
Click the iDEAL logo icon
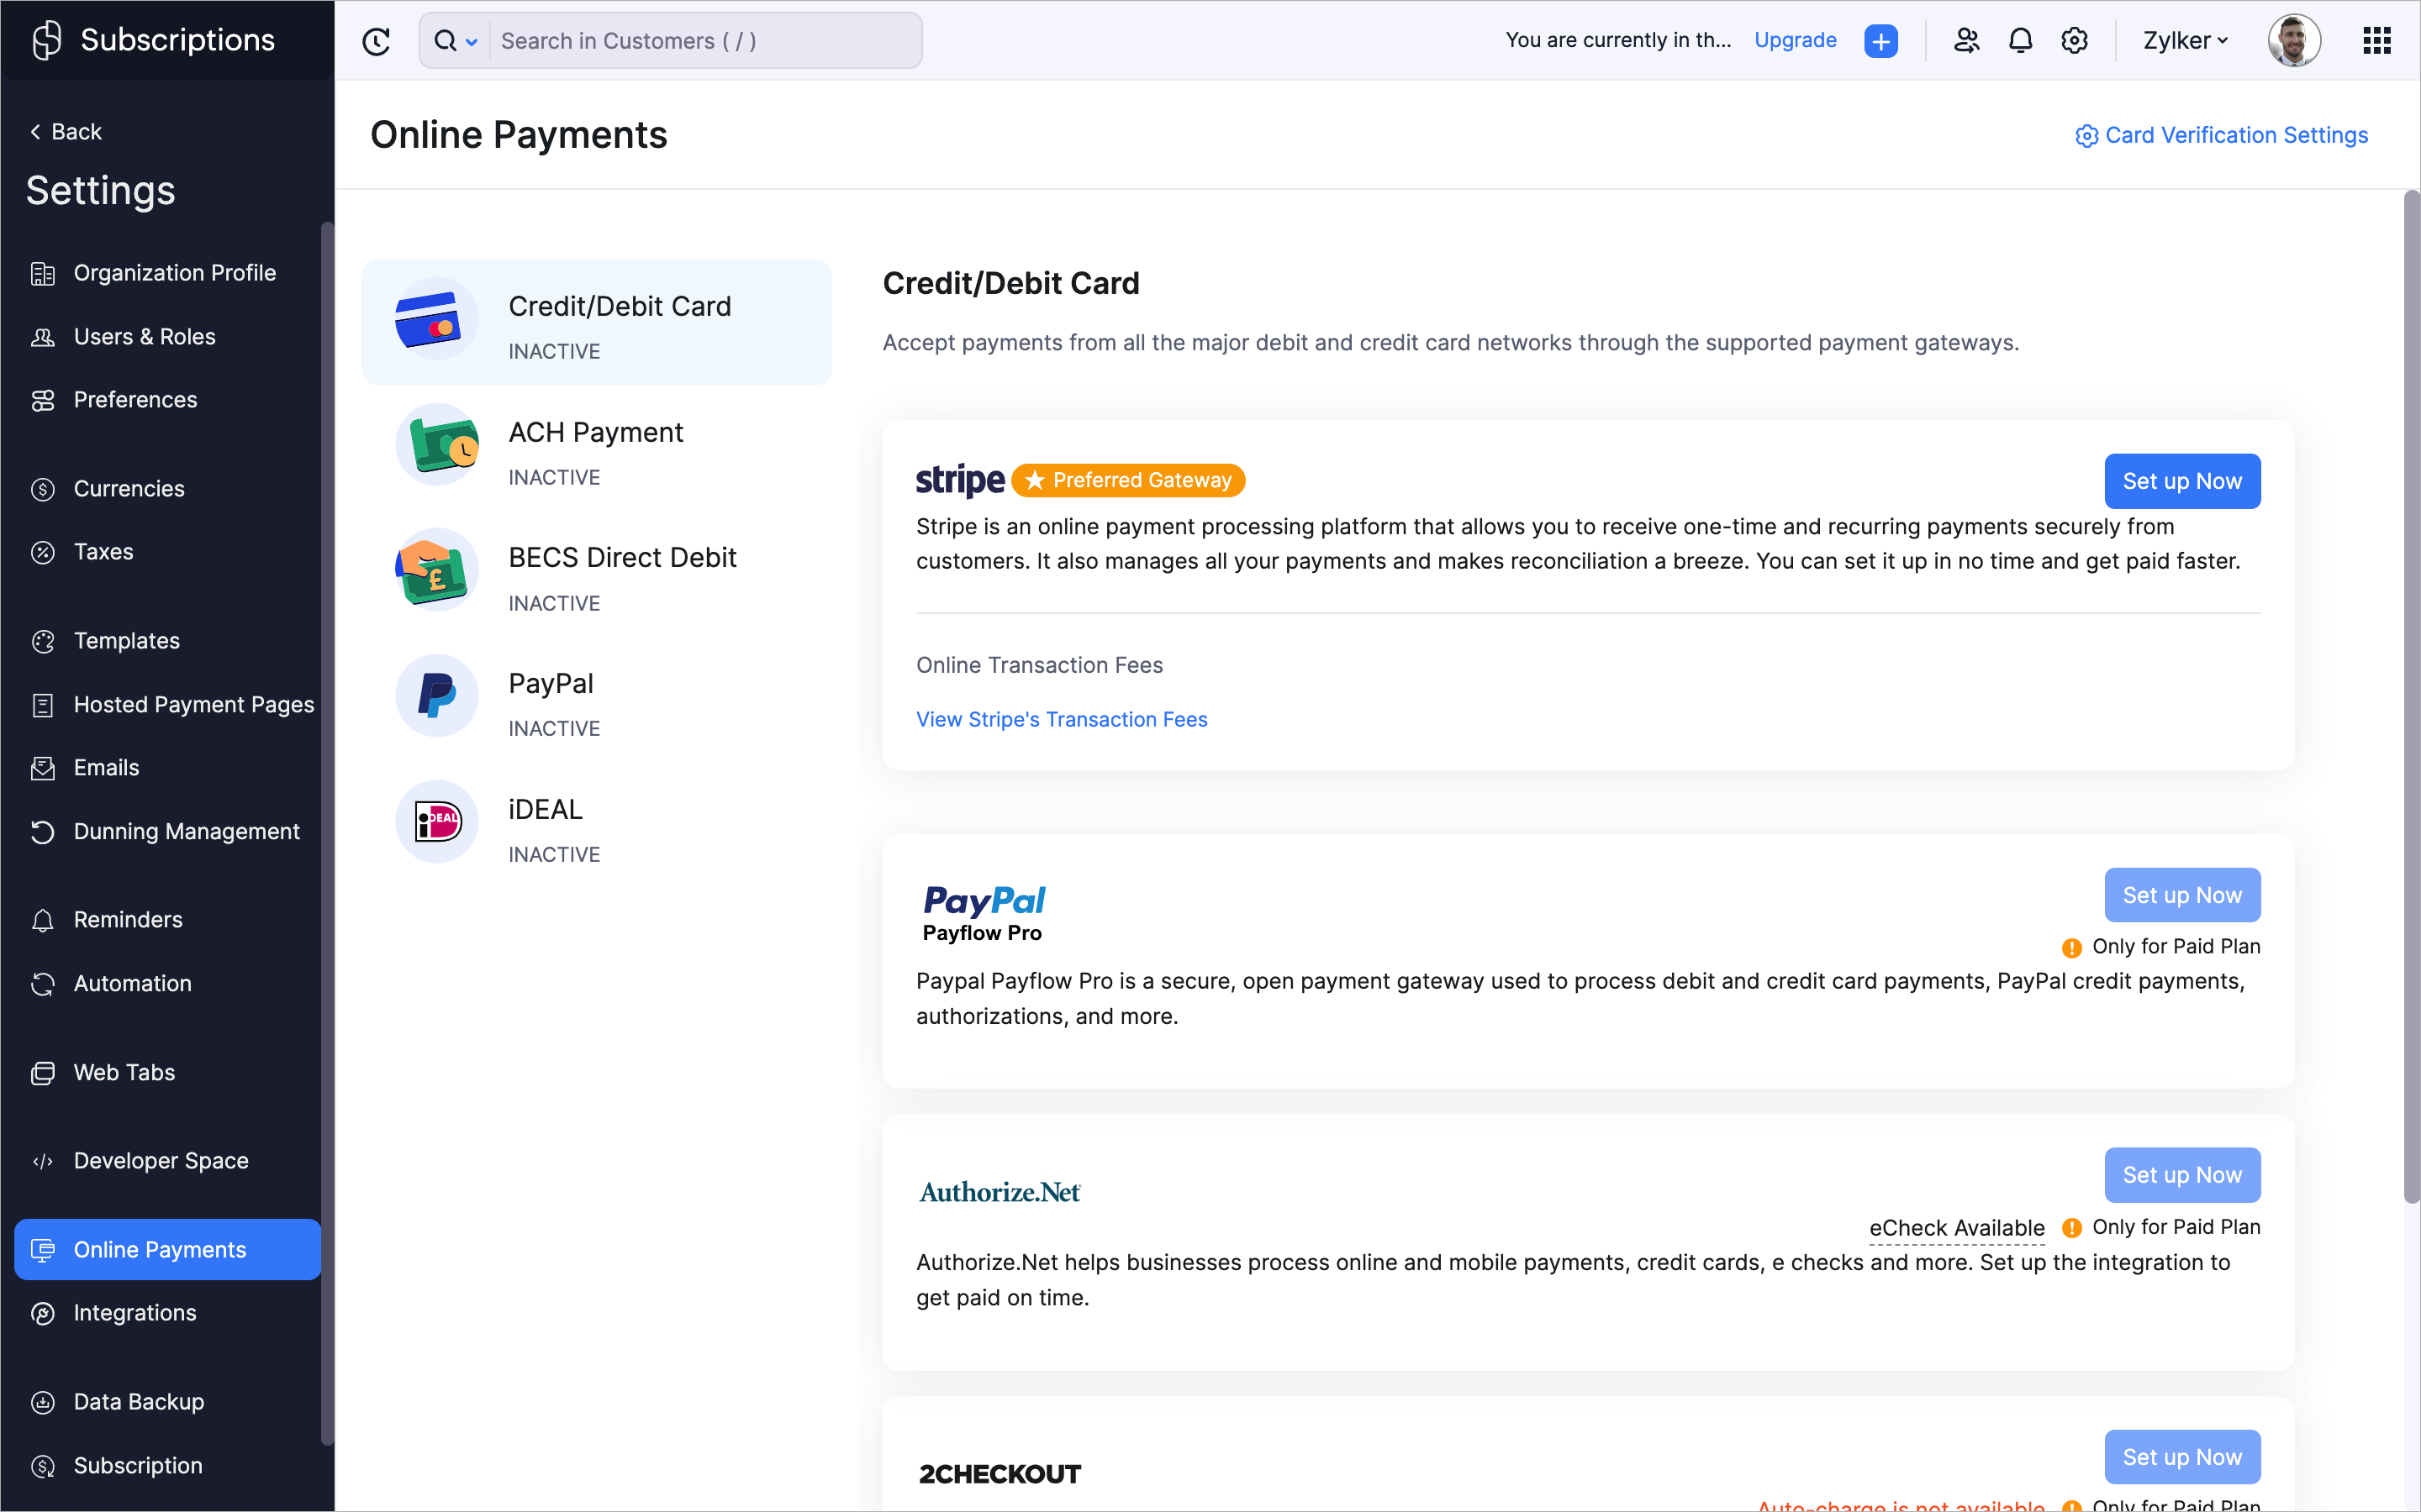(437, 821)
